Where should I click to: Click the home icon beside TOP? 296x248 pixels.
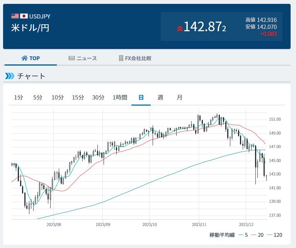point(24,58)
